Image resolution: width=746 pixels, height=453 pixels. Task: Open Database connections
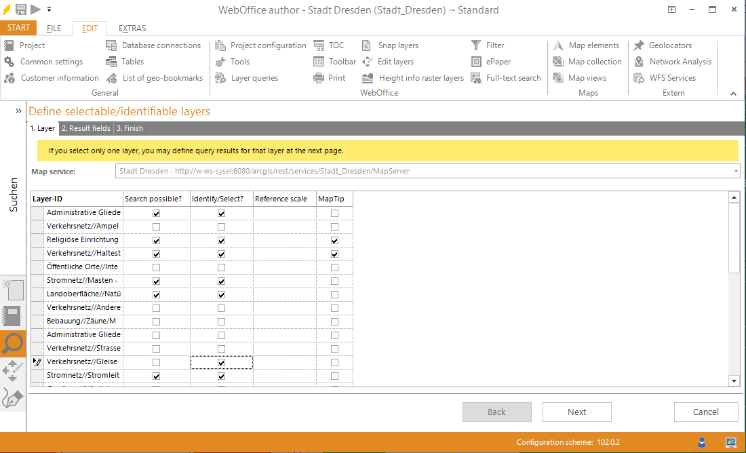click(x=112, y=45)
